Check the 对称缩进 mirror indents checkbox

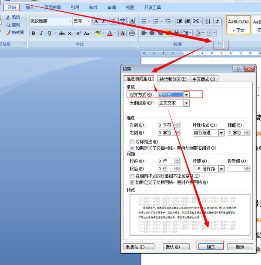pos(132,141)
